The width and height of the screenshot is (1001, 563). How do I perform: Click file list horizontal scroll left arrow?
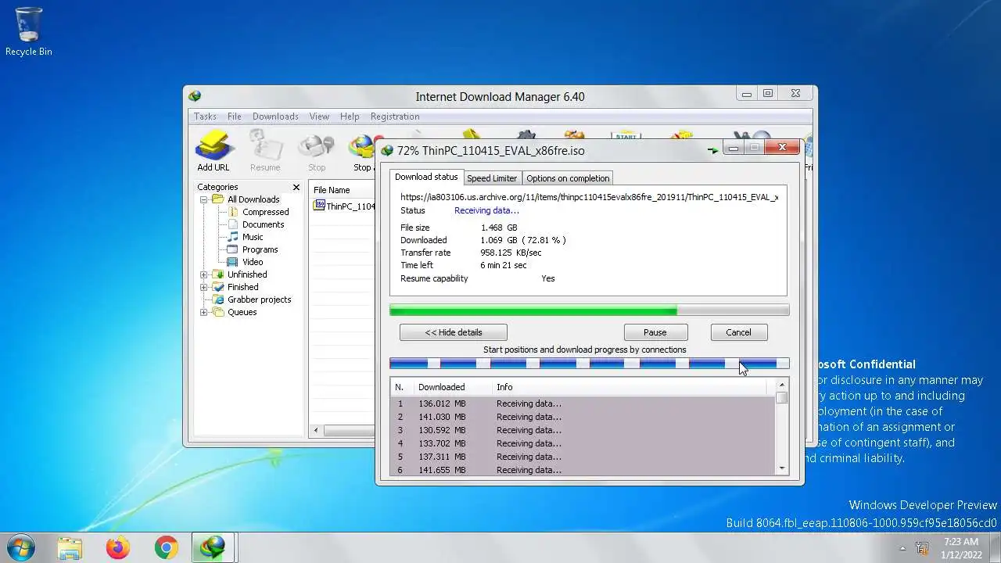(x=316, y=430)
